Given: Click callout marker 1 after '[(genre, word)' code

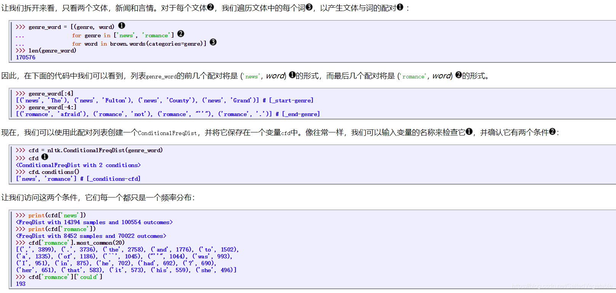Looking at the screenshot, I should click(122, 25).
